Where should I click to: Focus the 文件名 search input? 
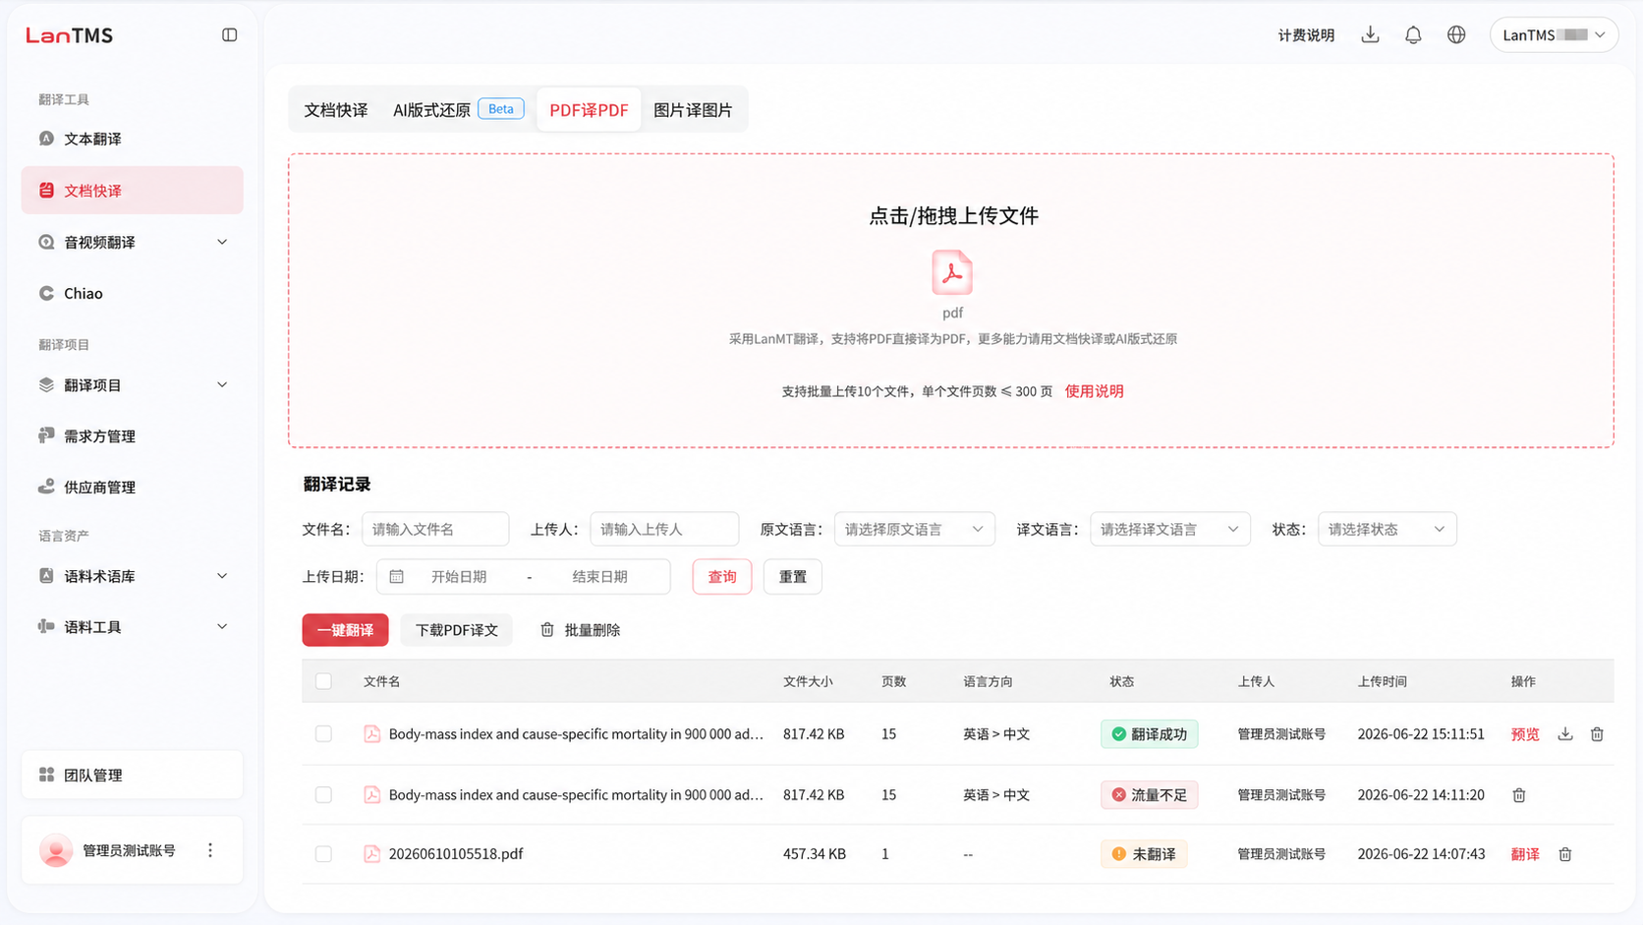tap(435, 529)
